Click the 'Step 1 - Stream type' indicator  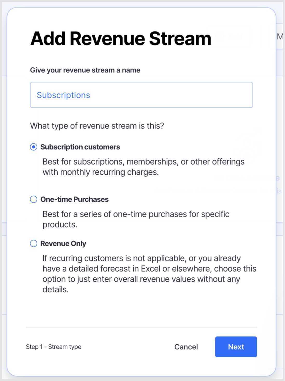pos(53,347)
